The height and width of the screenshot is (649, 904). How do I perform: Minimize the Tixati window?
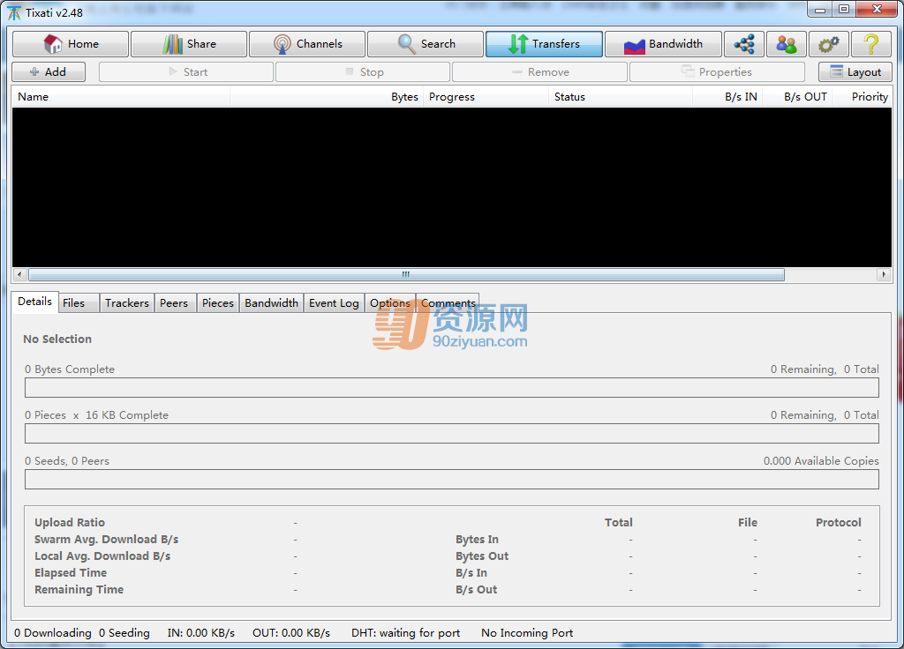[820, 10]
